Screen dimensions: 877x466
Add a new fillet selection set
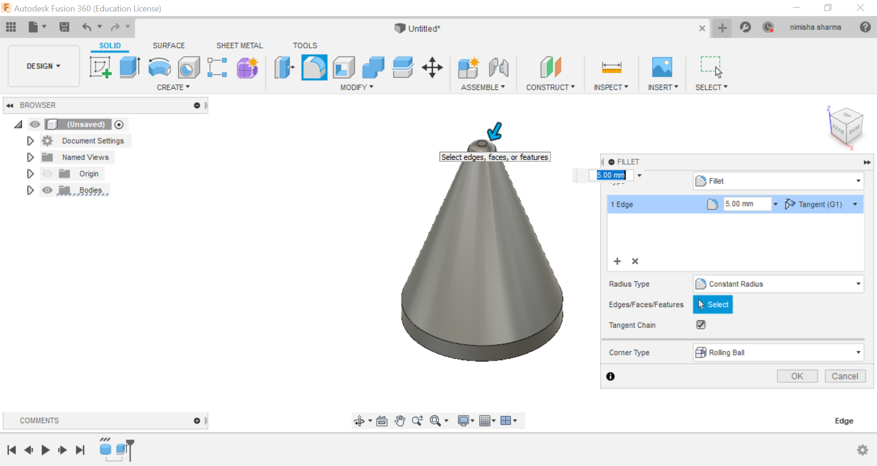click(x=617, y=261)
